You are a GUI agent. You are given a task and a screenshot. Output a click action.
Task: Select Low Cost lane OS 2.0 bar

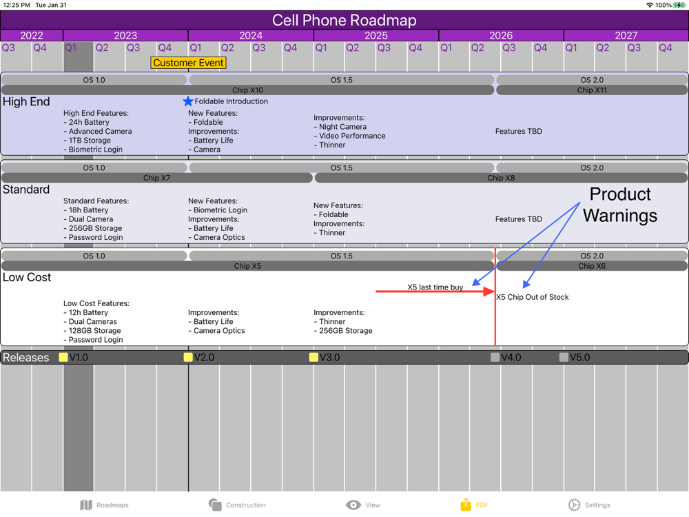pyautogui.click(x=592, y=256)
